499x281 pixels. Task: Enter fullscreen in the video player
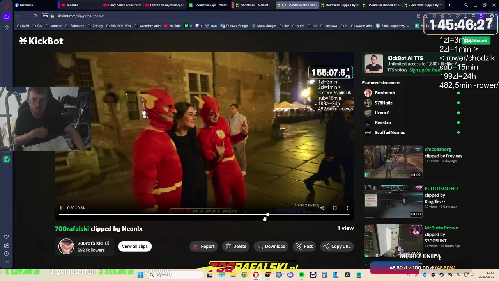[x=335, y=208]
